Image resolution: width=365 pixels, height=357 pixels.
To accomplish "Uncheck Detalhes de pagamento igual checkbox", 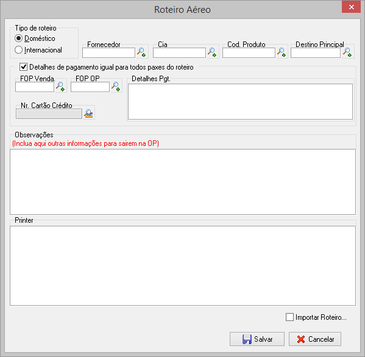I will point(23,67).
